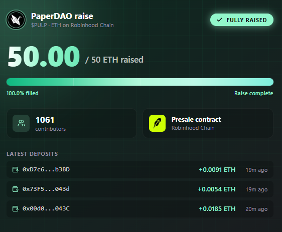282x232 pixels.
Task: Click the contributors people icon
Action: click(21, 123)
